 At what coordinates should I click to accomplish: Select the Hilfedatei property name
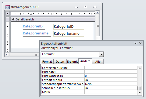pos(63,72)
